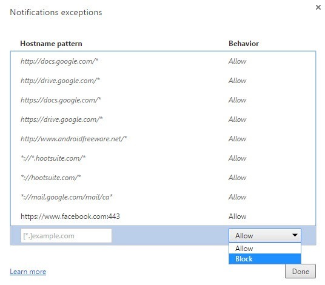
Task: Select Block in the behavior dropdown
Action: tap(265, 259)
